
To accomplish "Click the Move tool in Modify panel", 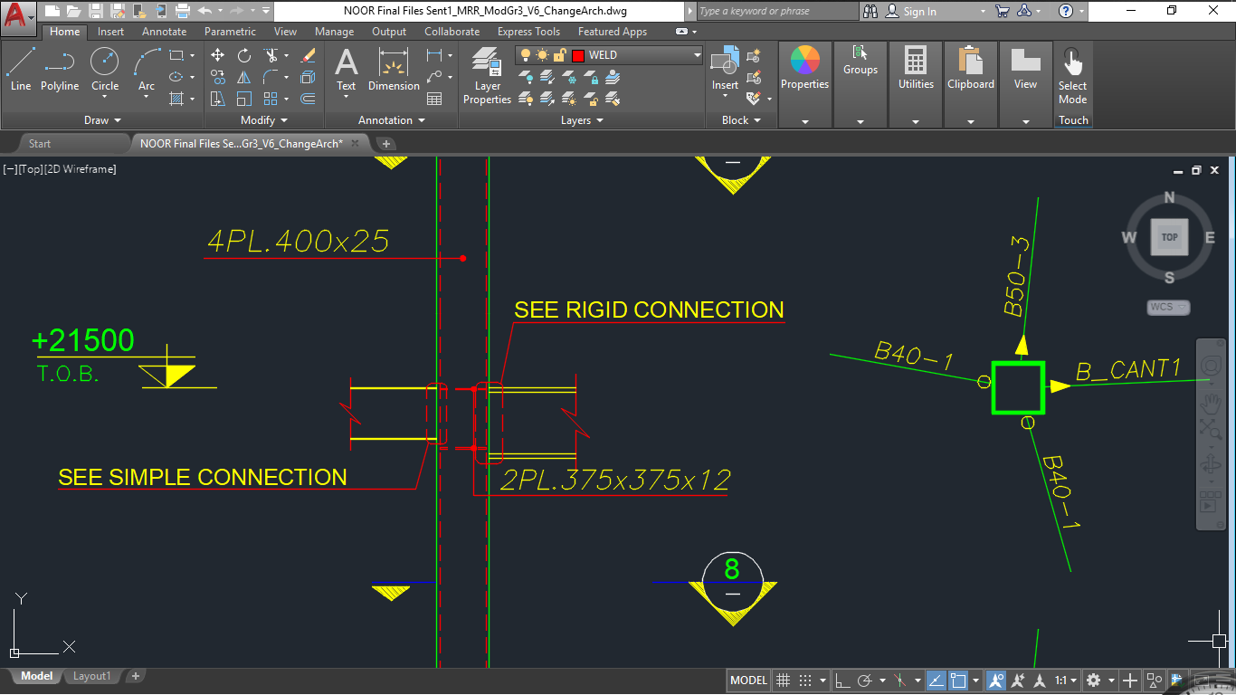I will click(x=217, y=55).
